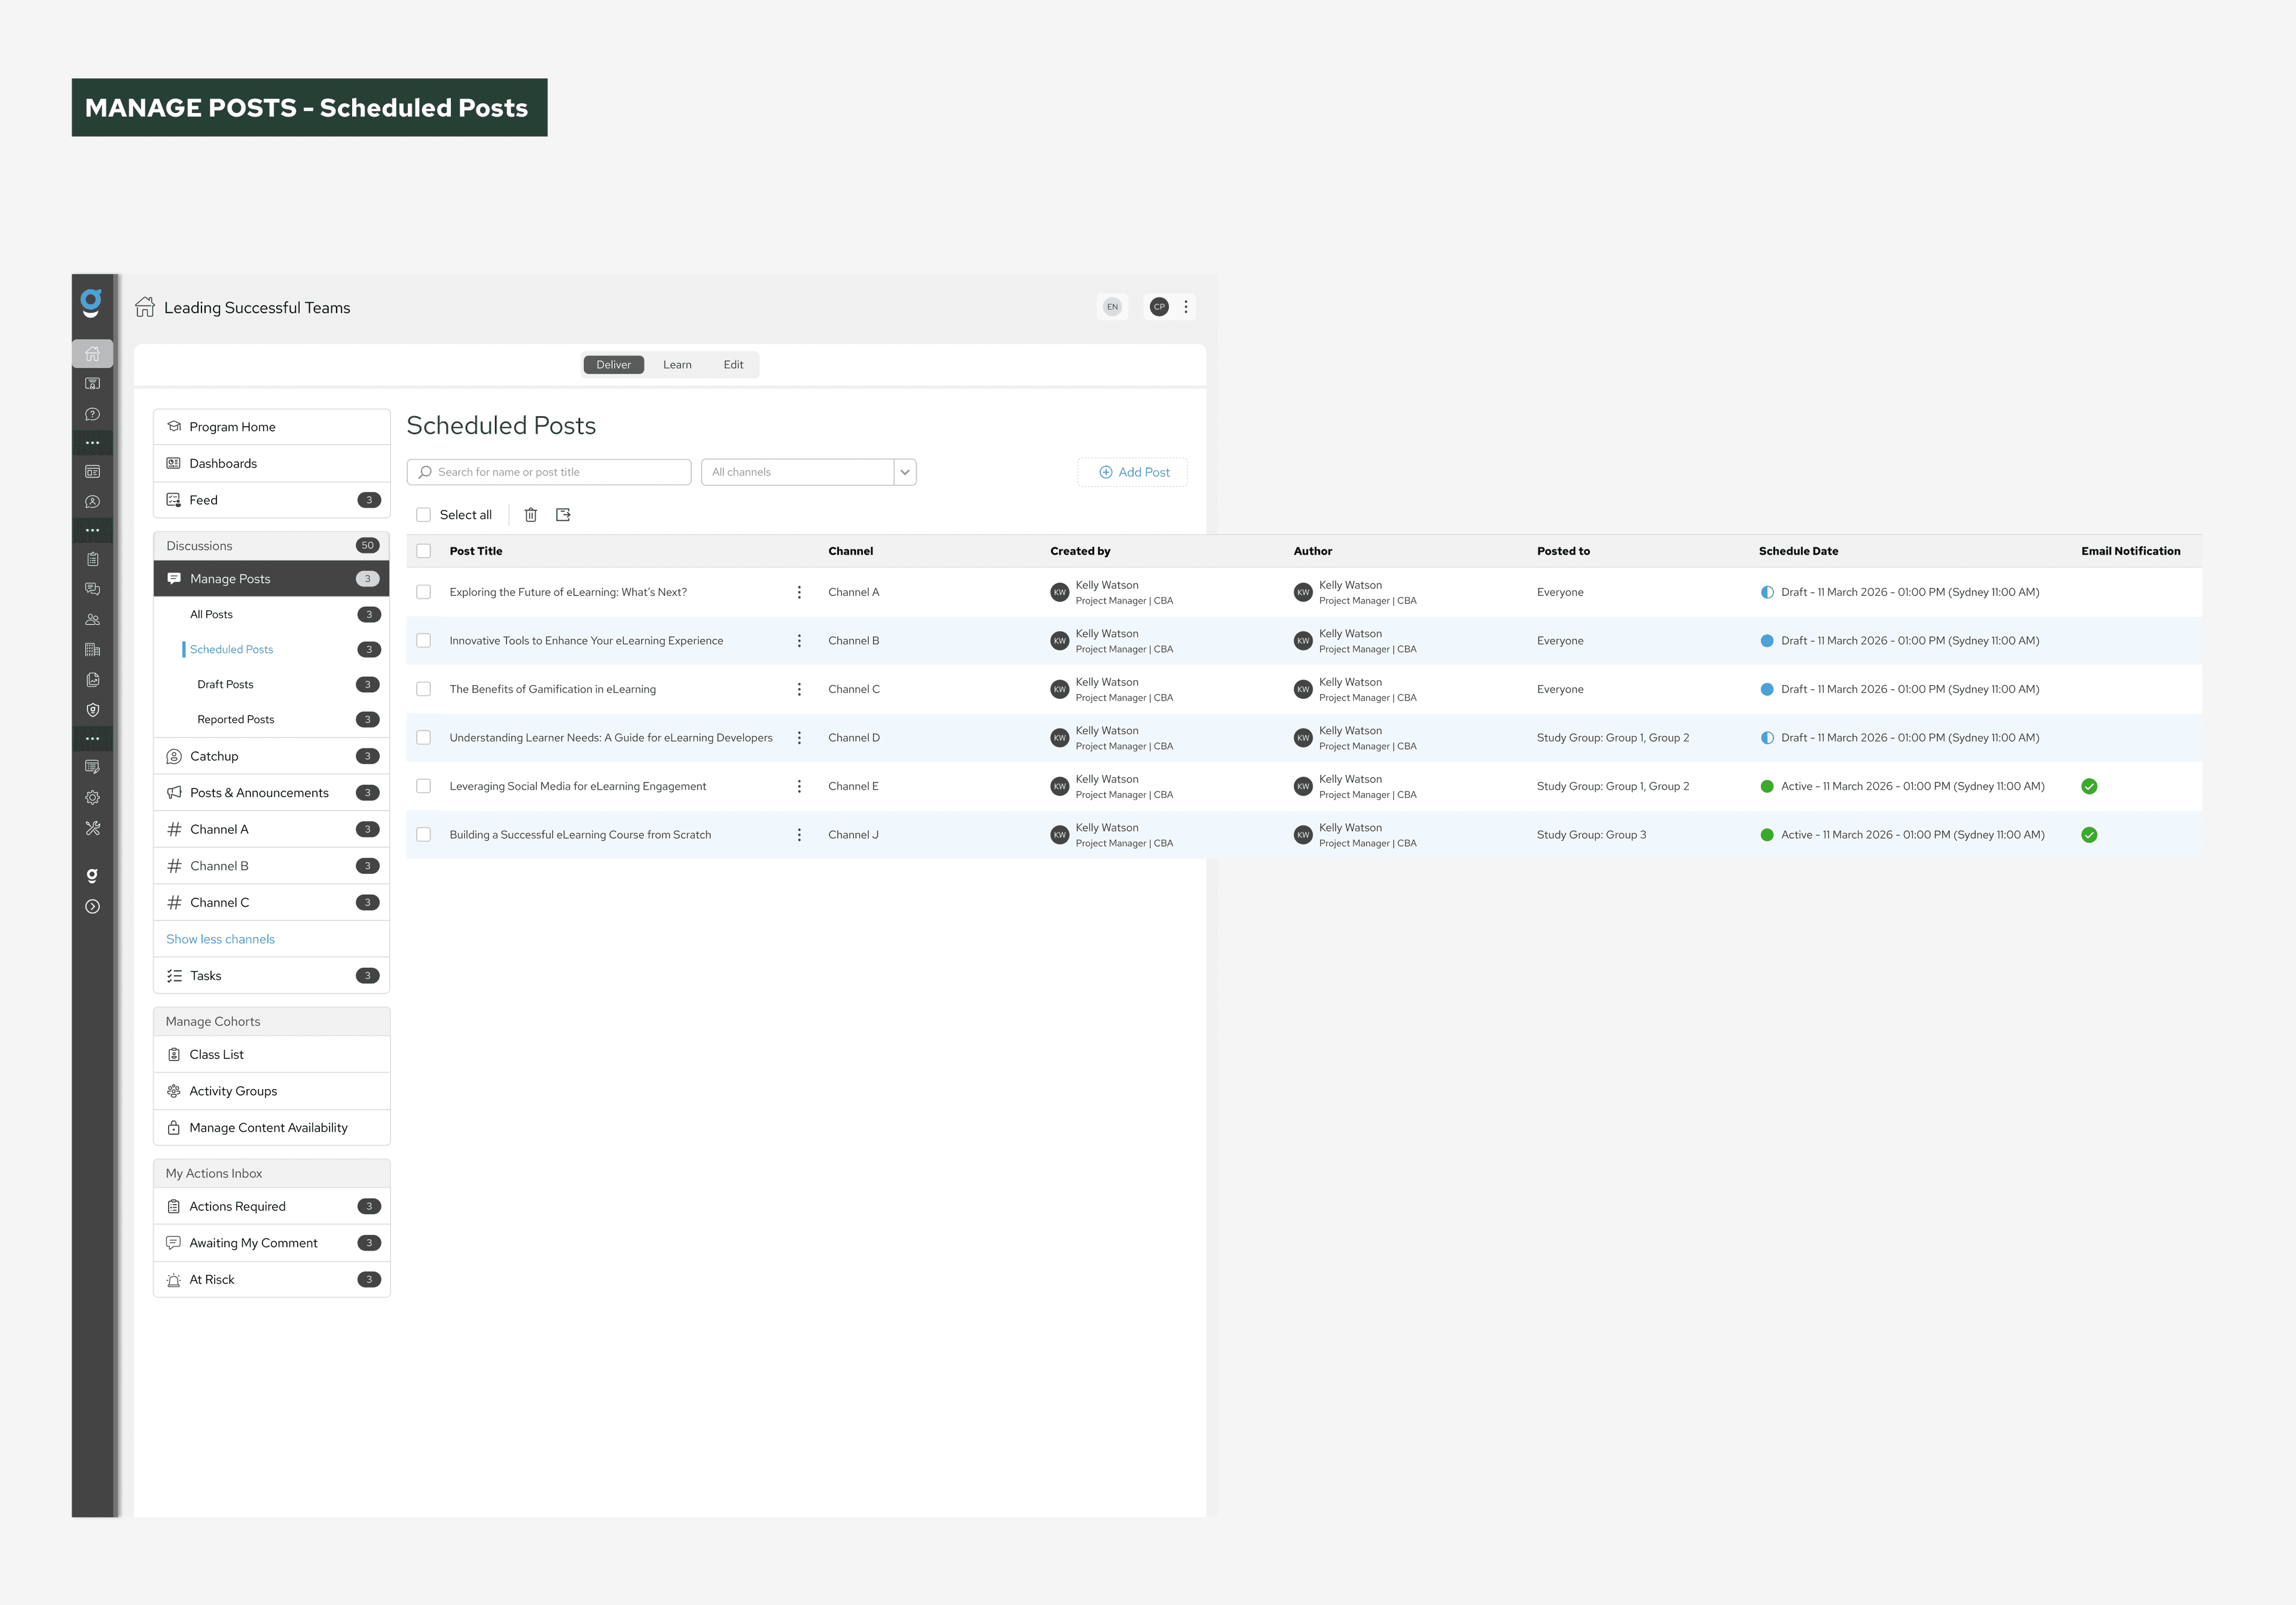
Task: Open Activity Groups under Manage Cohorts
Action: pyautogui.click(x=271, y=1091)
